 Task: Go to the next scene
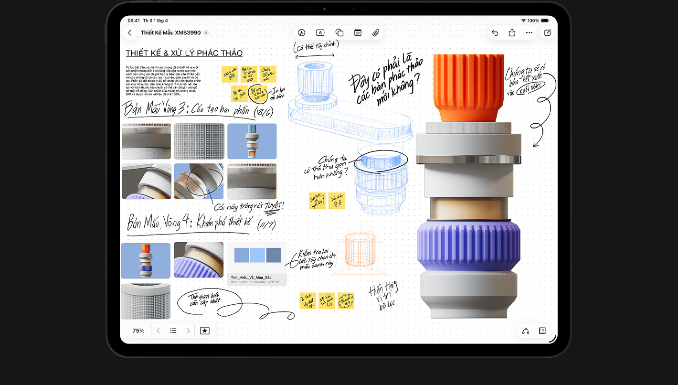(188, 331)
